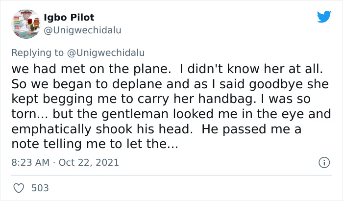Open the 8:23 AM timestamp link

pos(30,162)
